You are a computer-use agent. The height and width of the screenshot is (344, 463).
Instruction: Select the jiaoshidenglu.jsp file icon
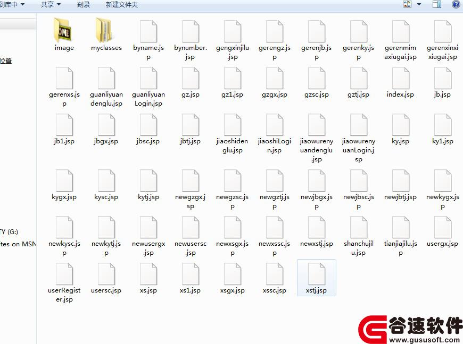click(233, 125)
